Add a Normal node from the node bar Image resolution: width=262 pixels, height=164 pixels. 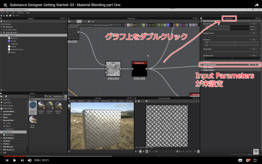coord(168,25)
